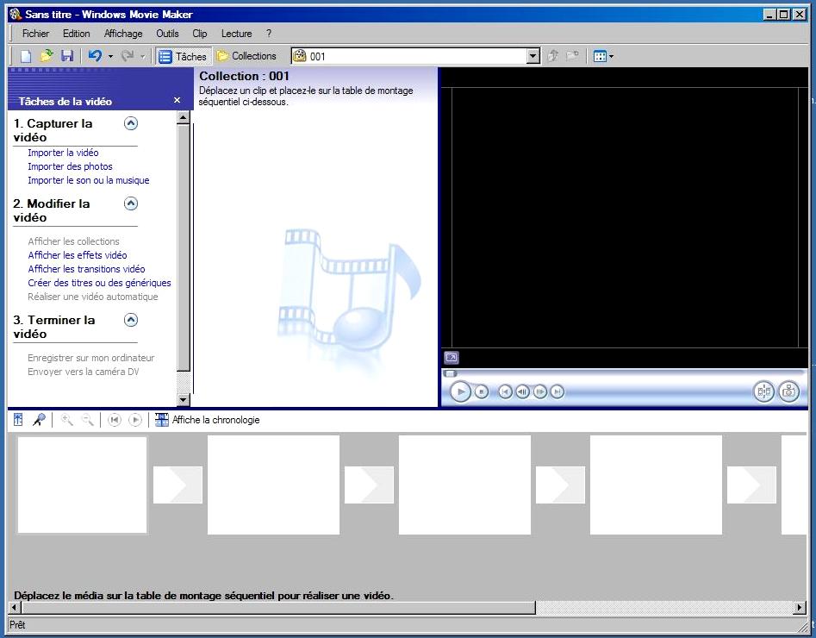Screen dimensions: 816x638
Task: Click the Split clip icon in the preview
Action: (x=764, y=391)
